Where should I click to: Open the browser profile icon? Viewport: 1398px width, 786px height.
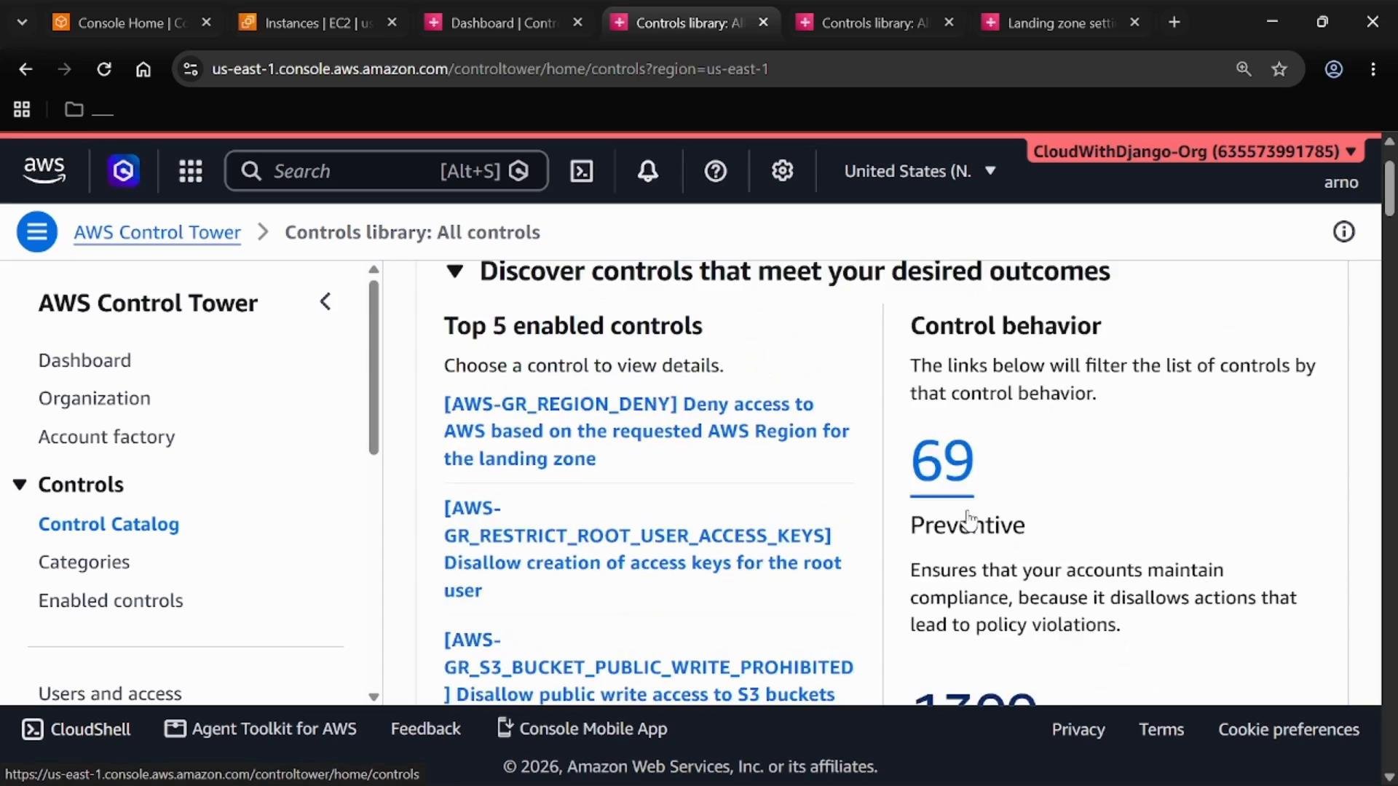1334,69
